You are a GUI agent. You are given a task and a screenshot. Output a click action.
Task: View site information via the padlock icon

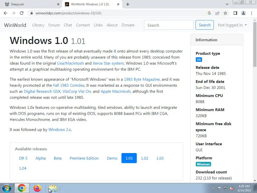[x=32, y=13]
